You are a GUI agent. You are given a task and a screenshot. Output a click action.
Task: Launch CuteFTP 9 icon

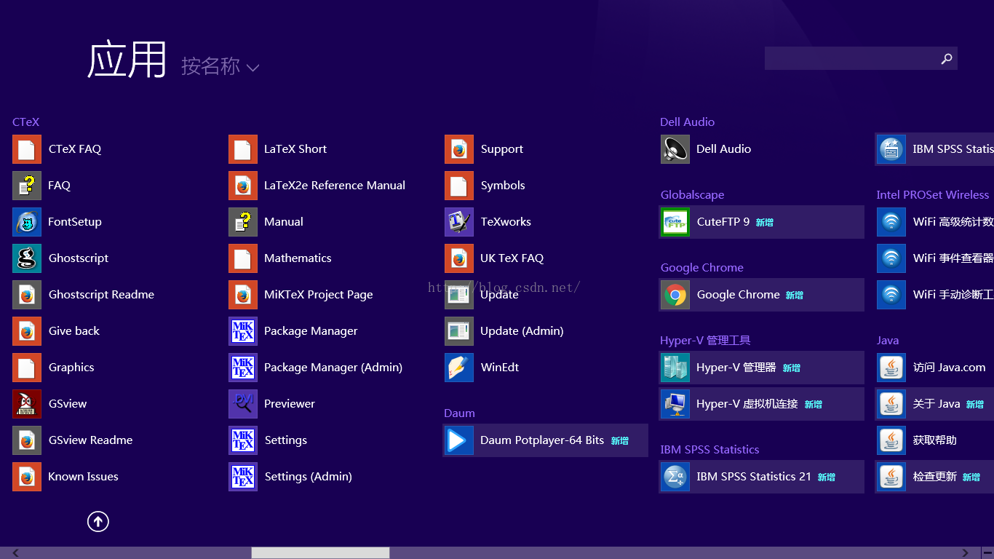tap(675, 222)
